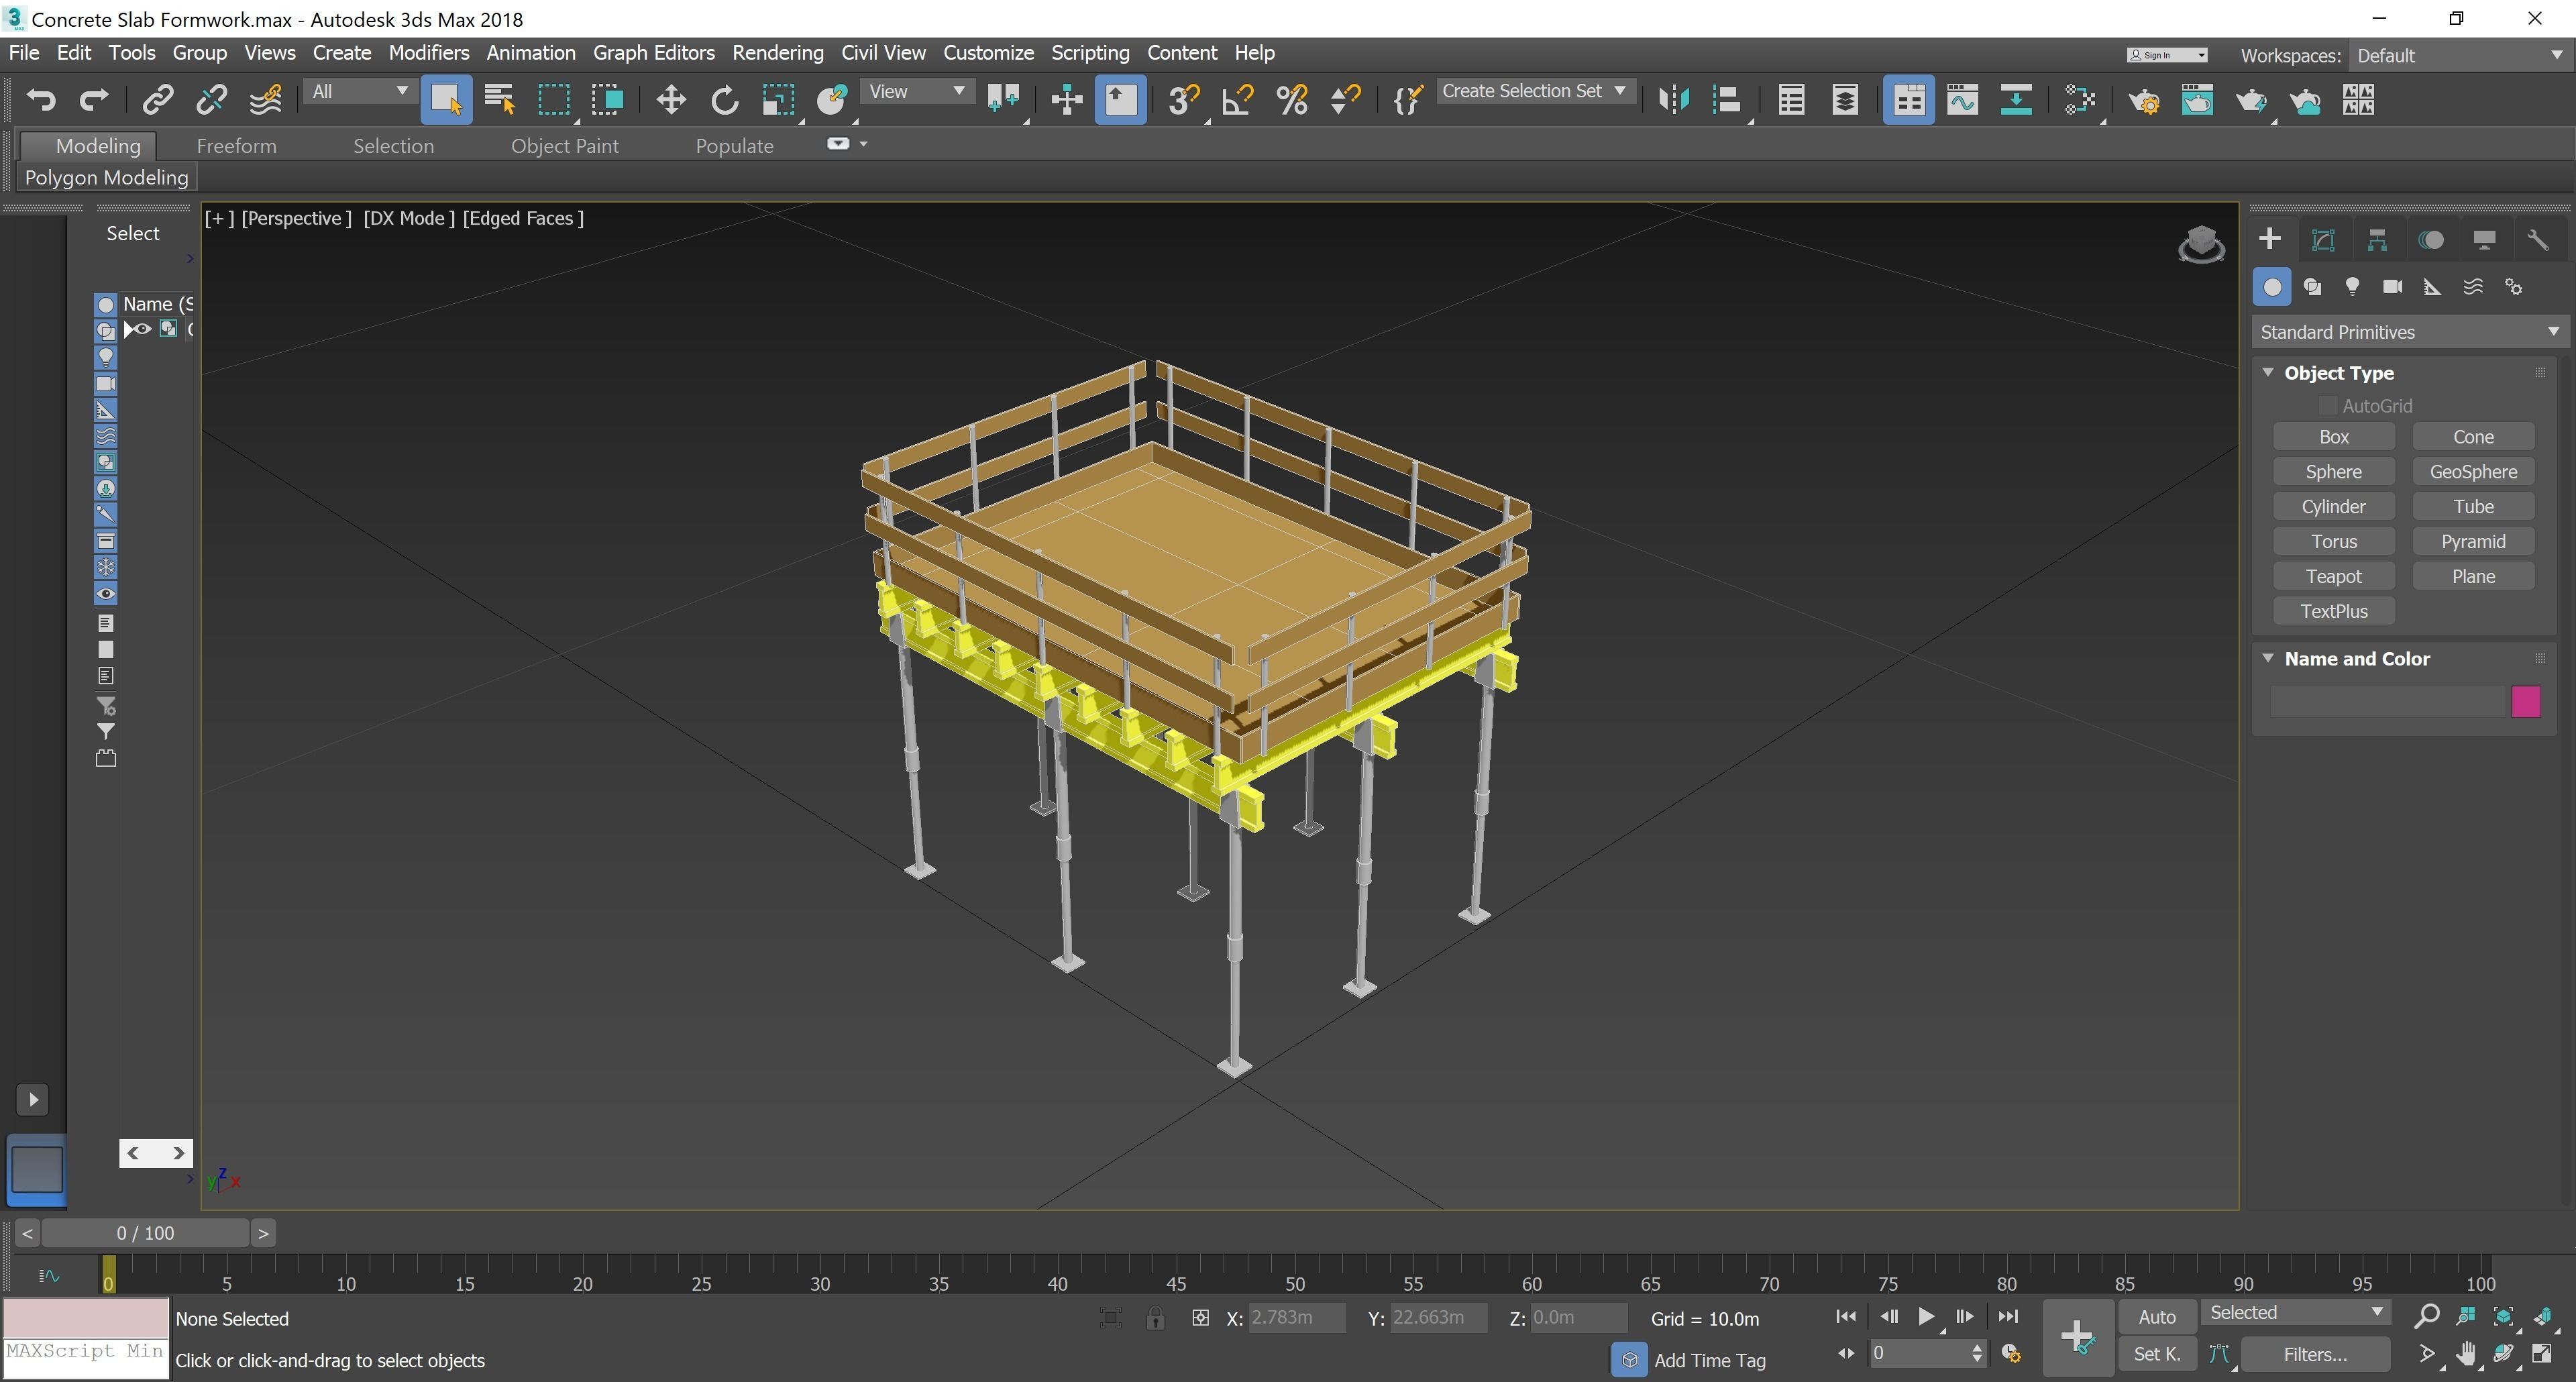Click the time slider 0 / 100 handle
2576x1382 pixels.
point(146,1233)
